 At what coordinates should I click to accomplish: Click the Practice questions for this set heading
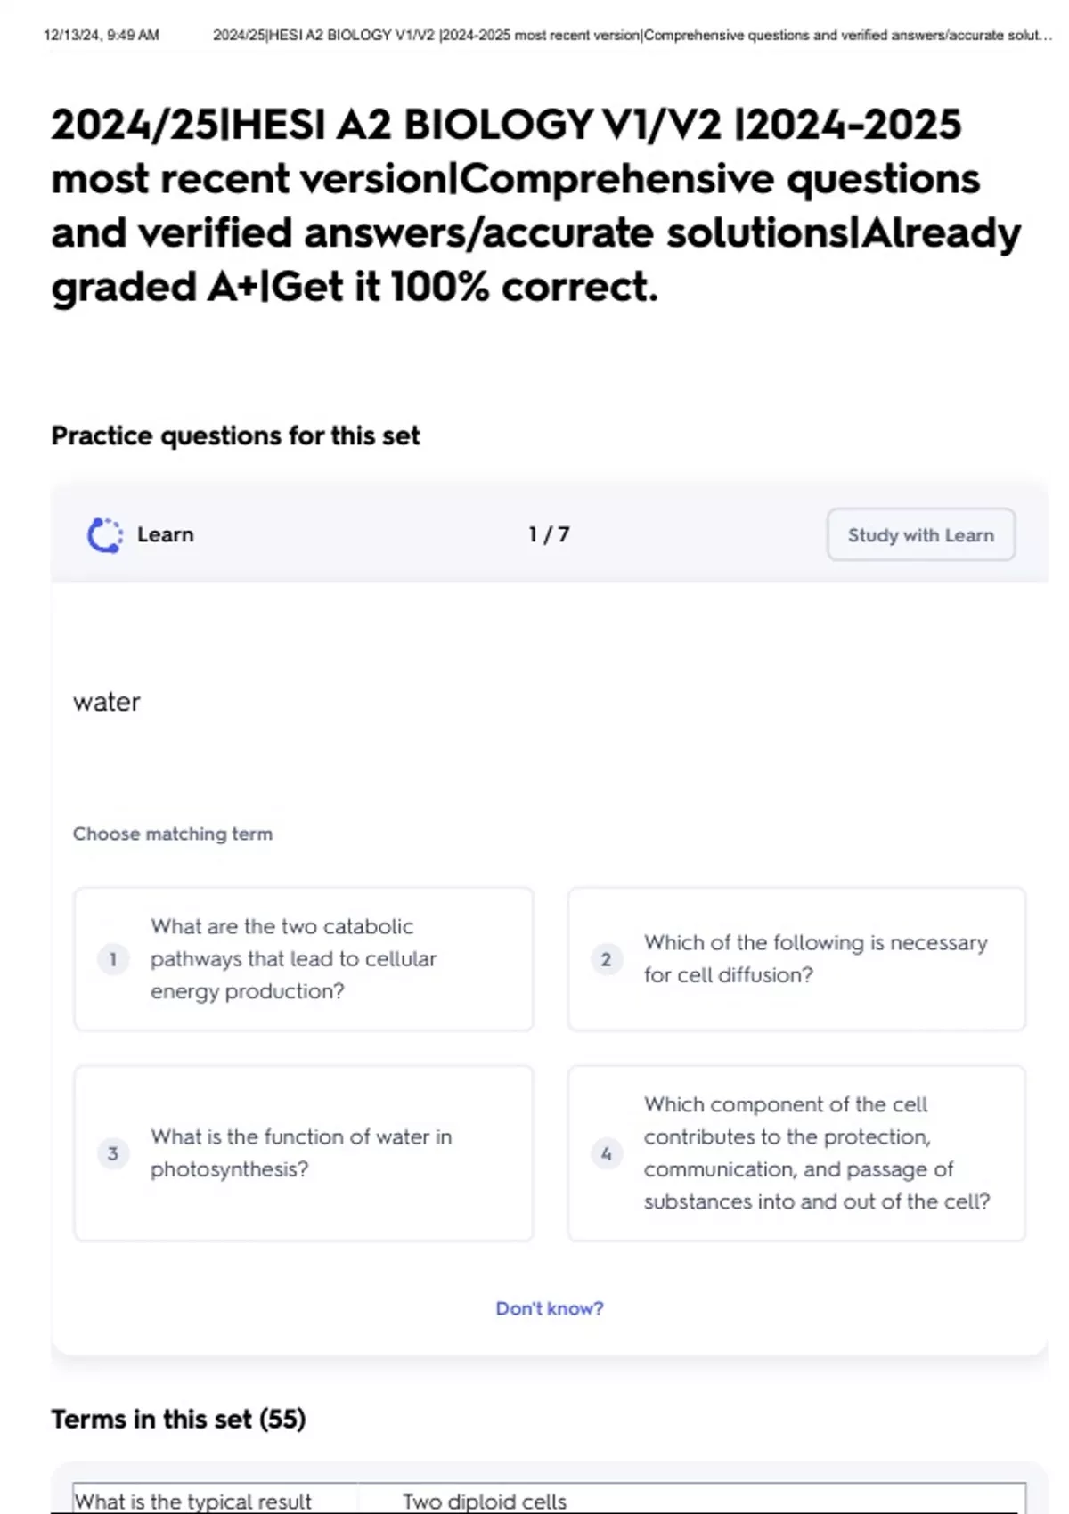click(x=235, y=435)
